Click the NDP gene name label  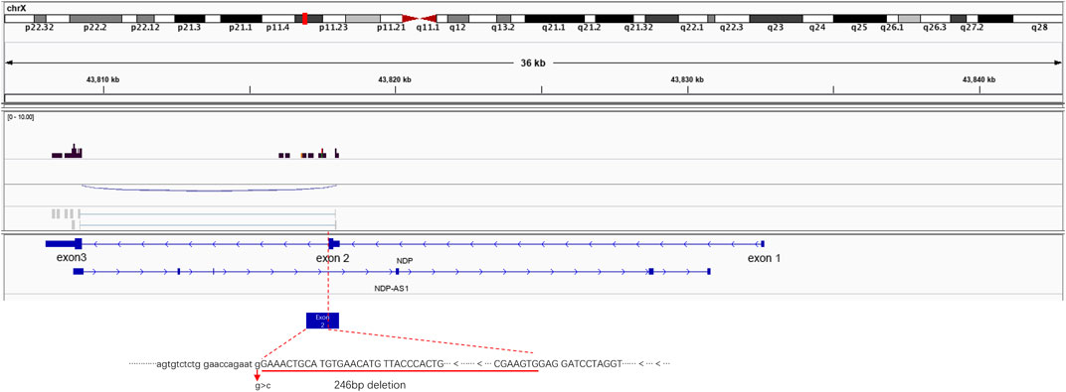(x=405, y=260)
